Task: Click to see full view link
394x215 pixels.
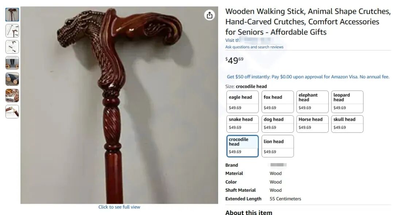Action: point(119,207)
